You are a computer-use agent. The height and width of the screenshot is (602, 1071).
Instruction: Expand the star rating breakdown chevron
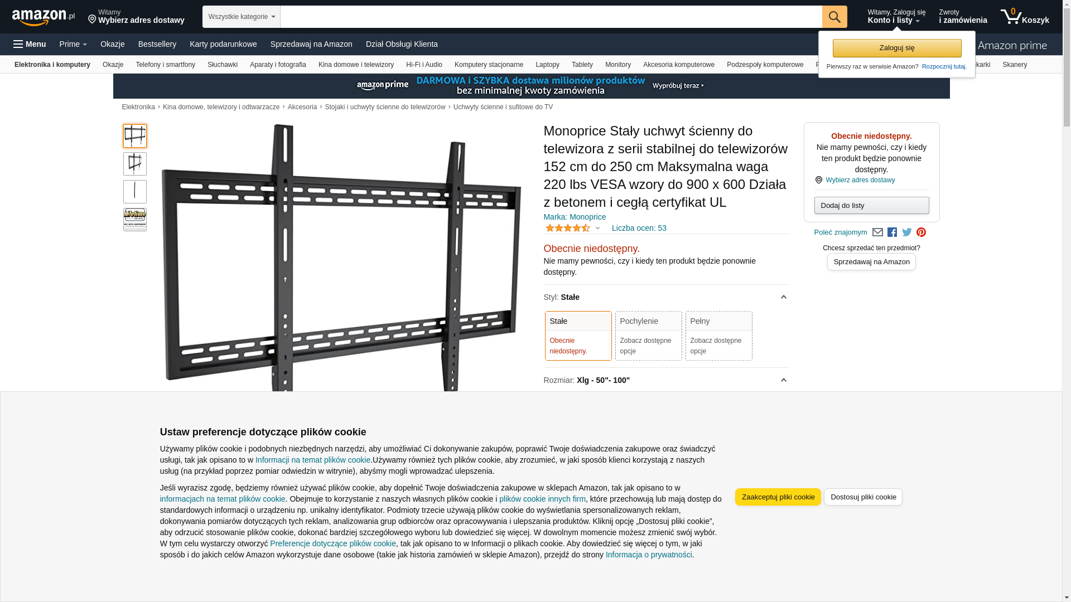tap(597, 228)
